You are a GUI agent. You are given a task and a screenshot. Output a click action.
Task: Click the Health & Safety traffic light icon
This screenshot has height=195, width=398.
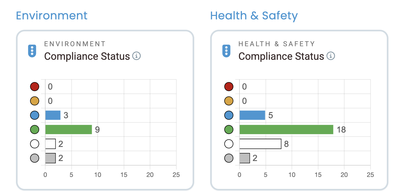click(226, 51)
